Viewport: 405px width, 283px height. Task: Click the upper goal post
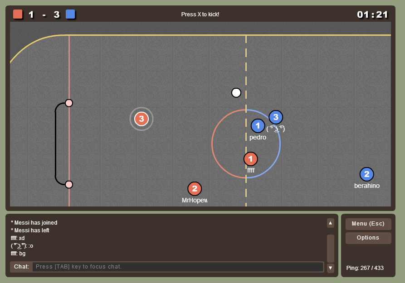point(69,103)
